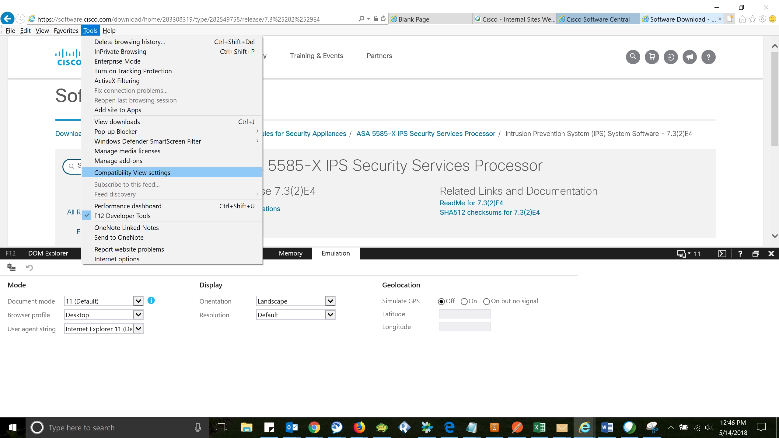Viewport: 779px width, 438px height.
Task: Select Simulate GPS On radio button
Action: (464, 301)
